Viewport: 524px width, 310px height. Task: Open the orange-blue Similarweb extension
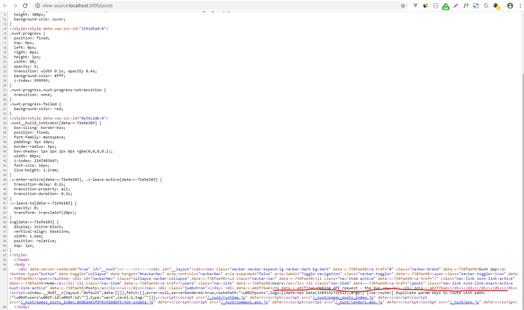click(x=425, y=6)
